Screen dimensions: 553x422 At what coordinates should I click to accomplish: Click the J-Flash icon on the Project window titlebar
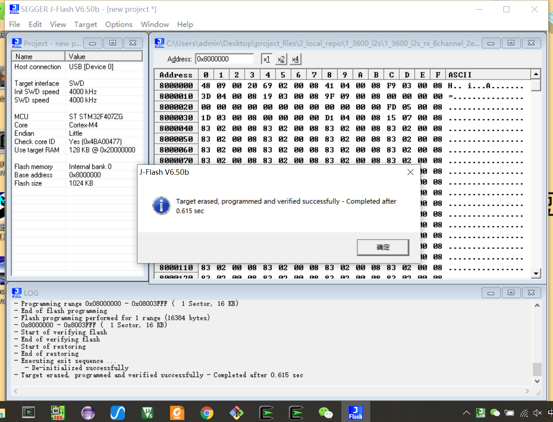16,43
